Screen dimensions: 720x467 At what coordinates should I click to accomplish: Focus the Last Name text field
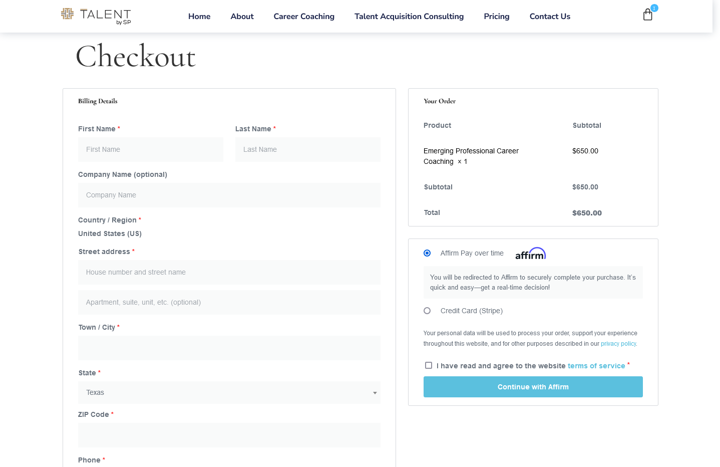pyautogui.click(x=307, y=149)
